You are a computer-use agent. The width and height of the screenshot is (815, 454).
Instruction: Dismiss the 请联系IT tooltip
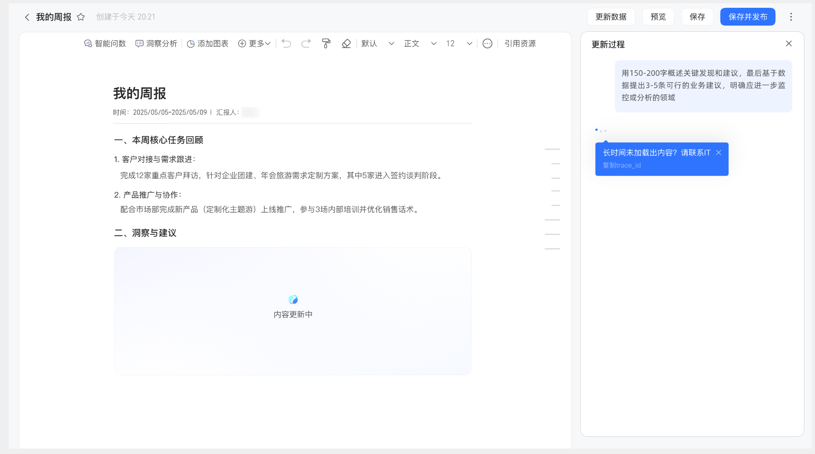point(719,152)
